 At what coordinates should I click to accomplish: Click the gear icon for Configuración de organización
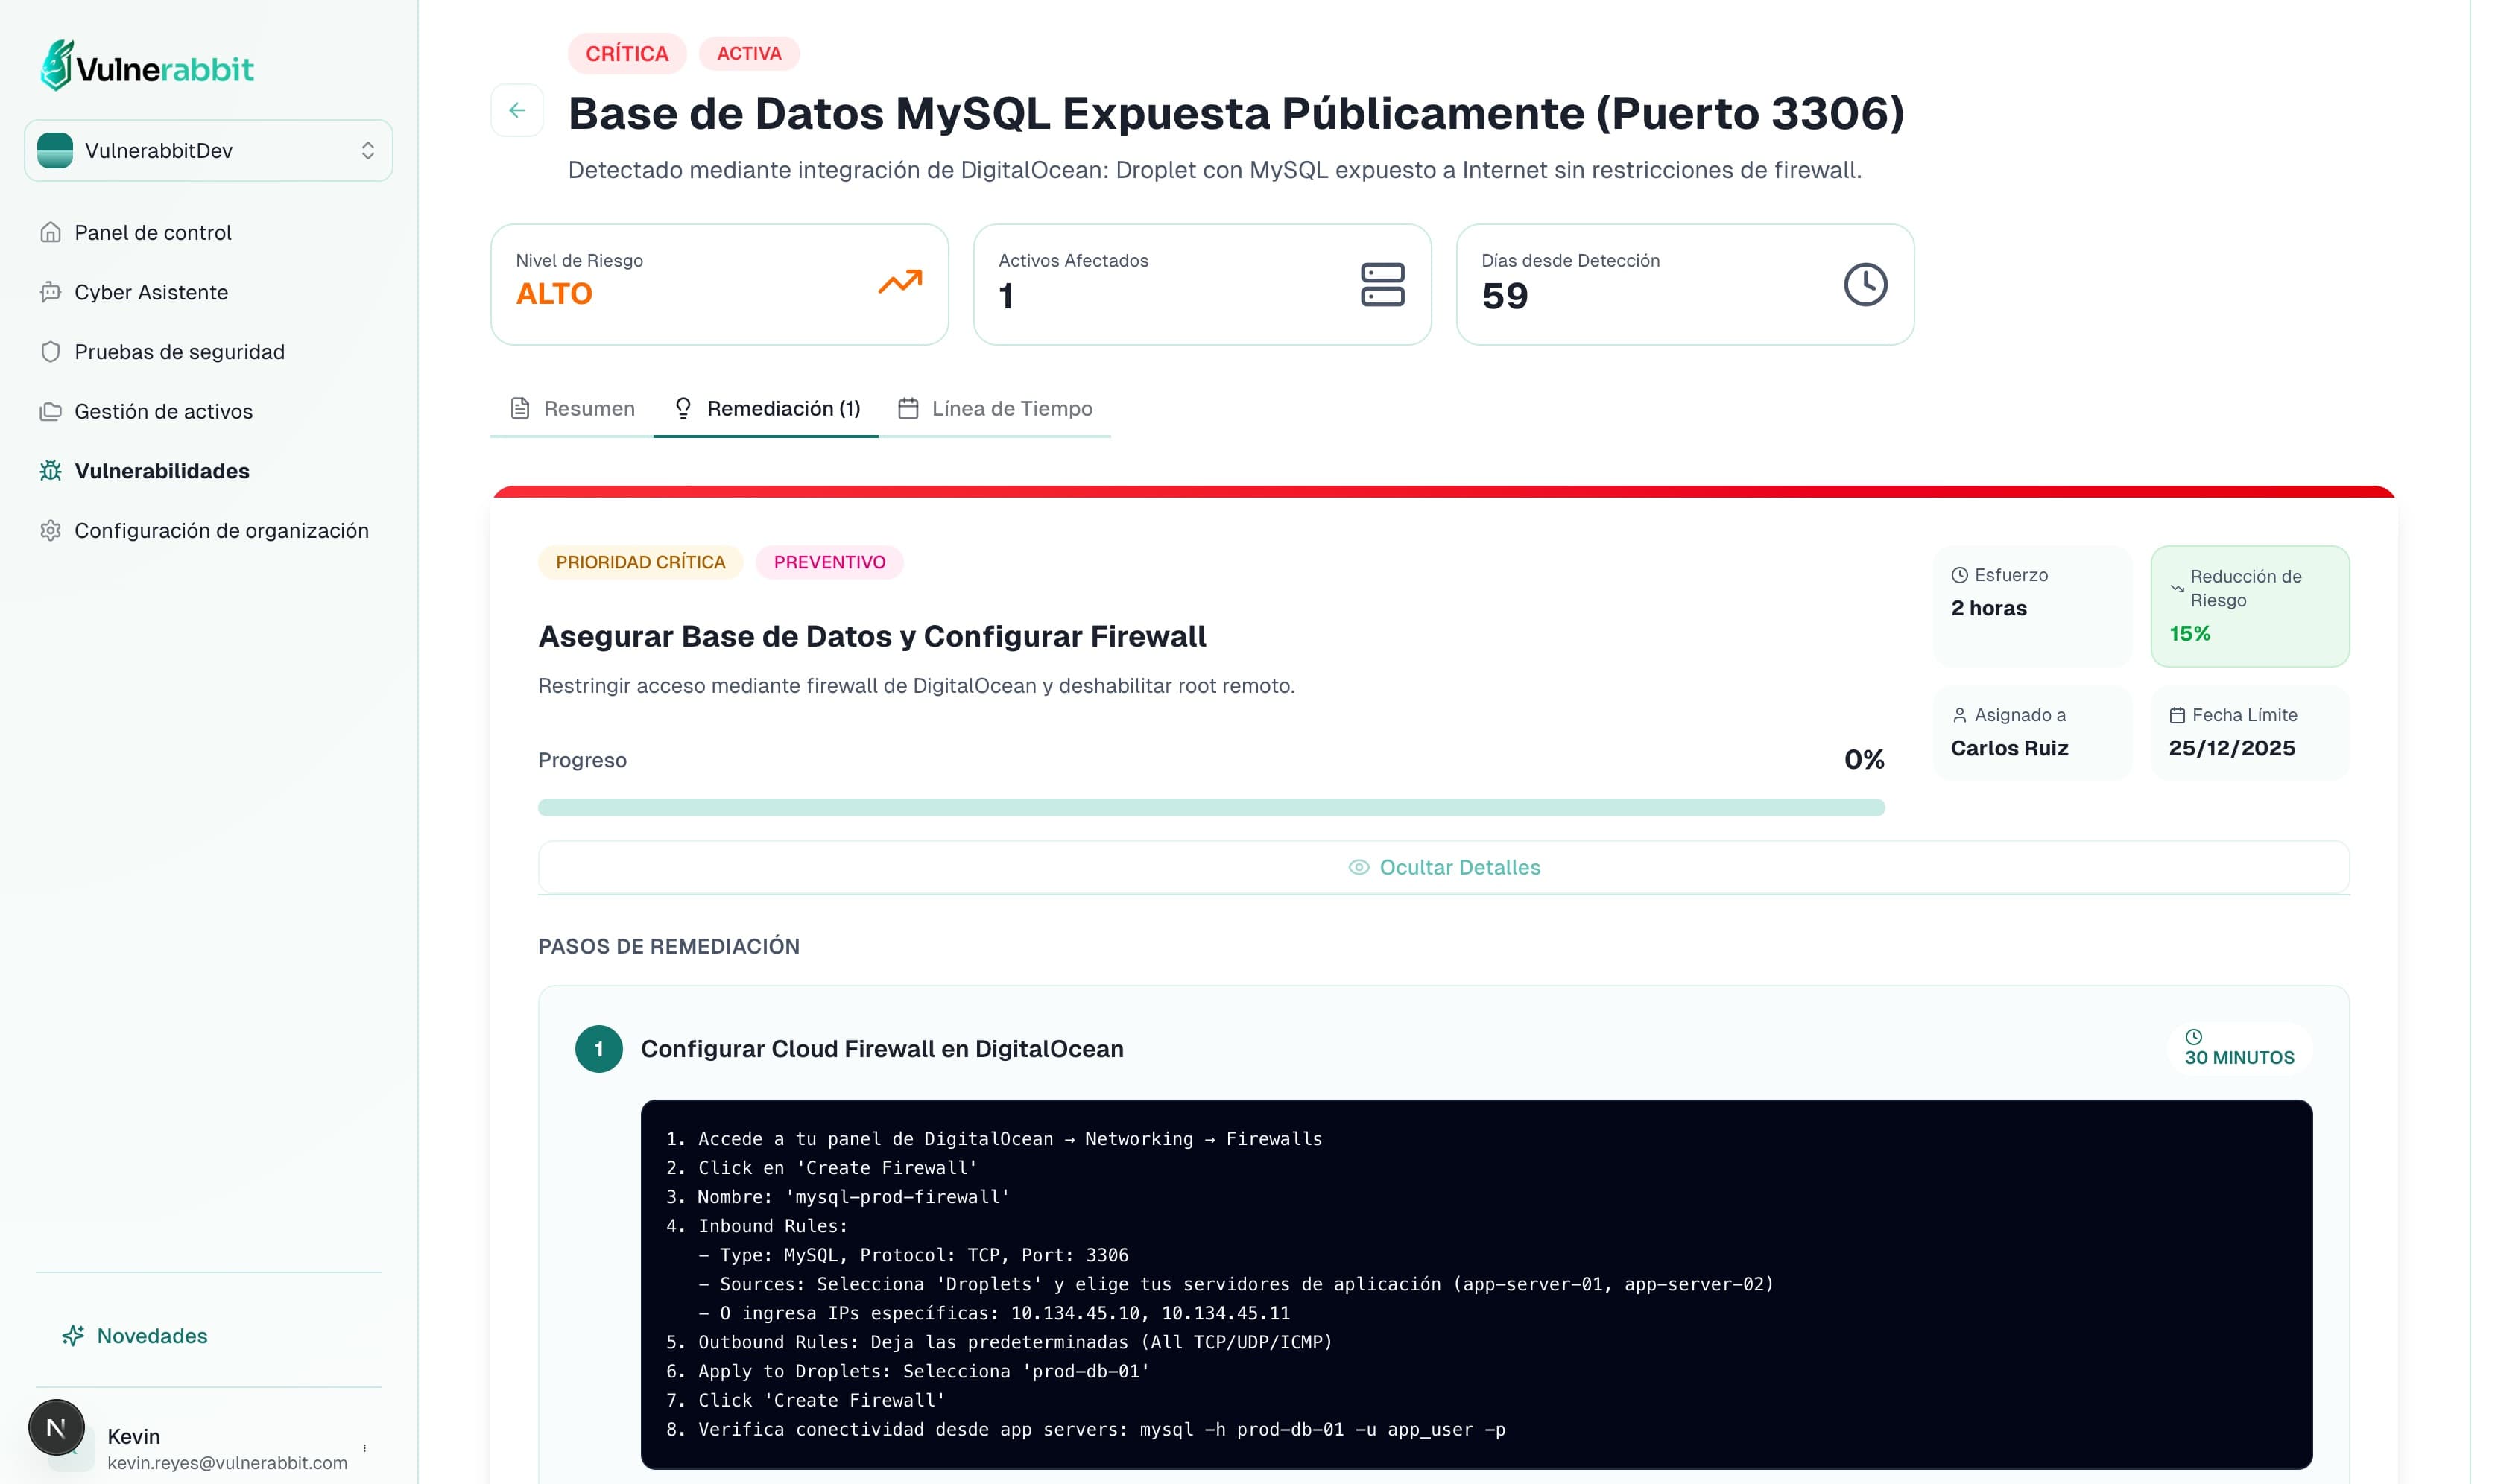point(51,530)
